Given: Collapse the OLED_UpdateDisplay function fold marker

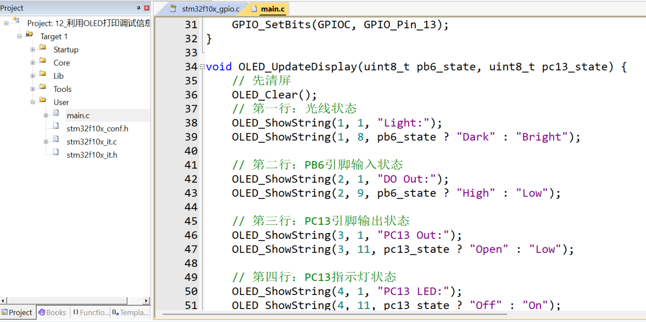Looking at the screenshot, I should coord(202,67).
